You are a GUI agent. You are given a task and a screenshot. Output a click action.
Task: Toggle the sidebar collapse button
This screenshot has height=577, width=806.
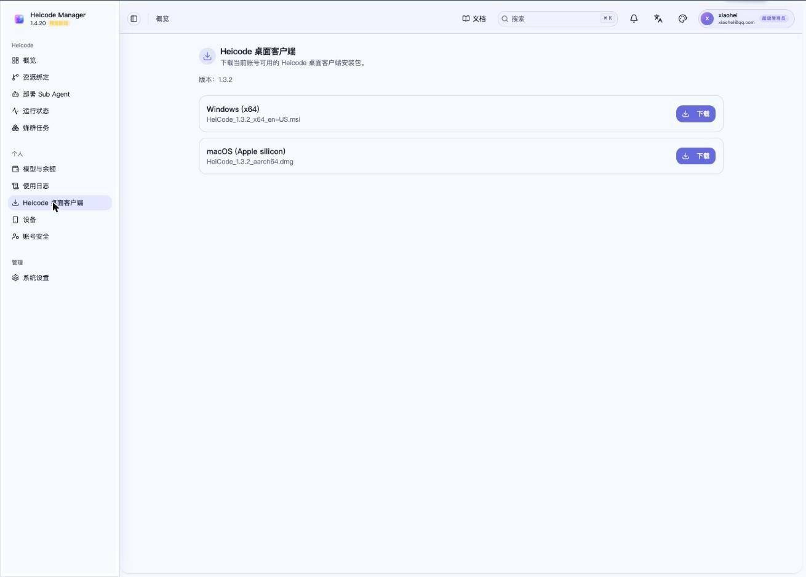coord(134,18)
